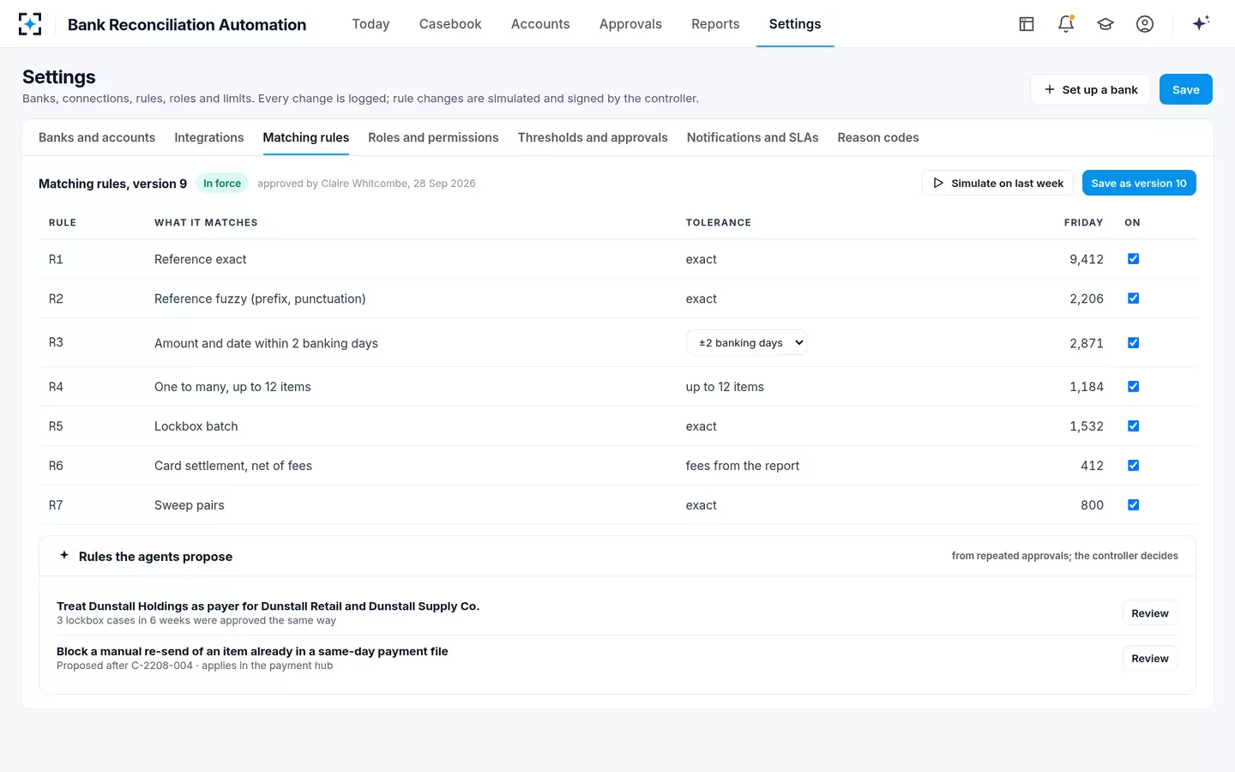This screenshot has height=772, width=1235.
Task: Click the In force status badge
Action: point(222,183)
